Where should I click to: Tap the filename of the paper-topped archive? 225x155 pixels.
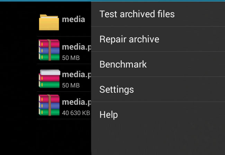click(x=76, y=75)
